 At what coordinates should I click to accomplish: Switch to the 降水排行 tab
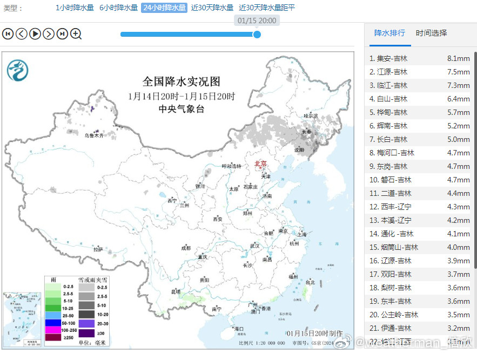[390, 33]
